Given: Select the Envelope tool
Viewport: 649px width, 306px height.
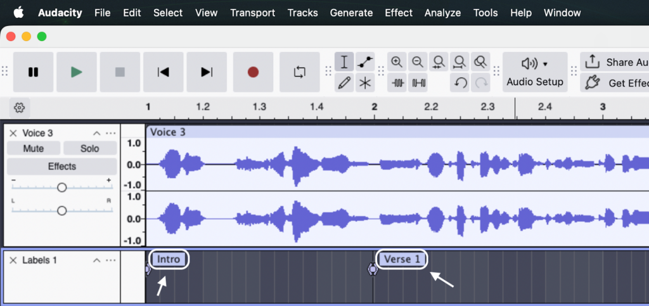Looking at the screenshot, I should pos(364,62).
